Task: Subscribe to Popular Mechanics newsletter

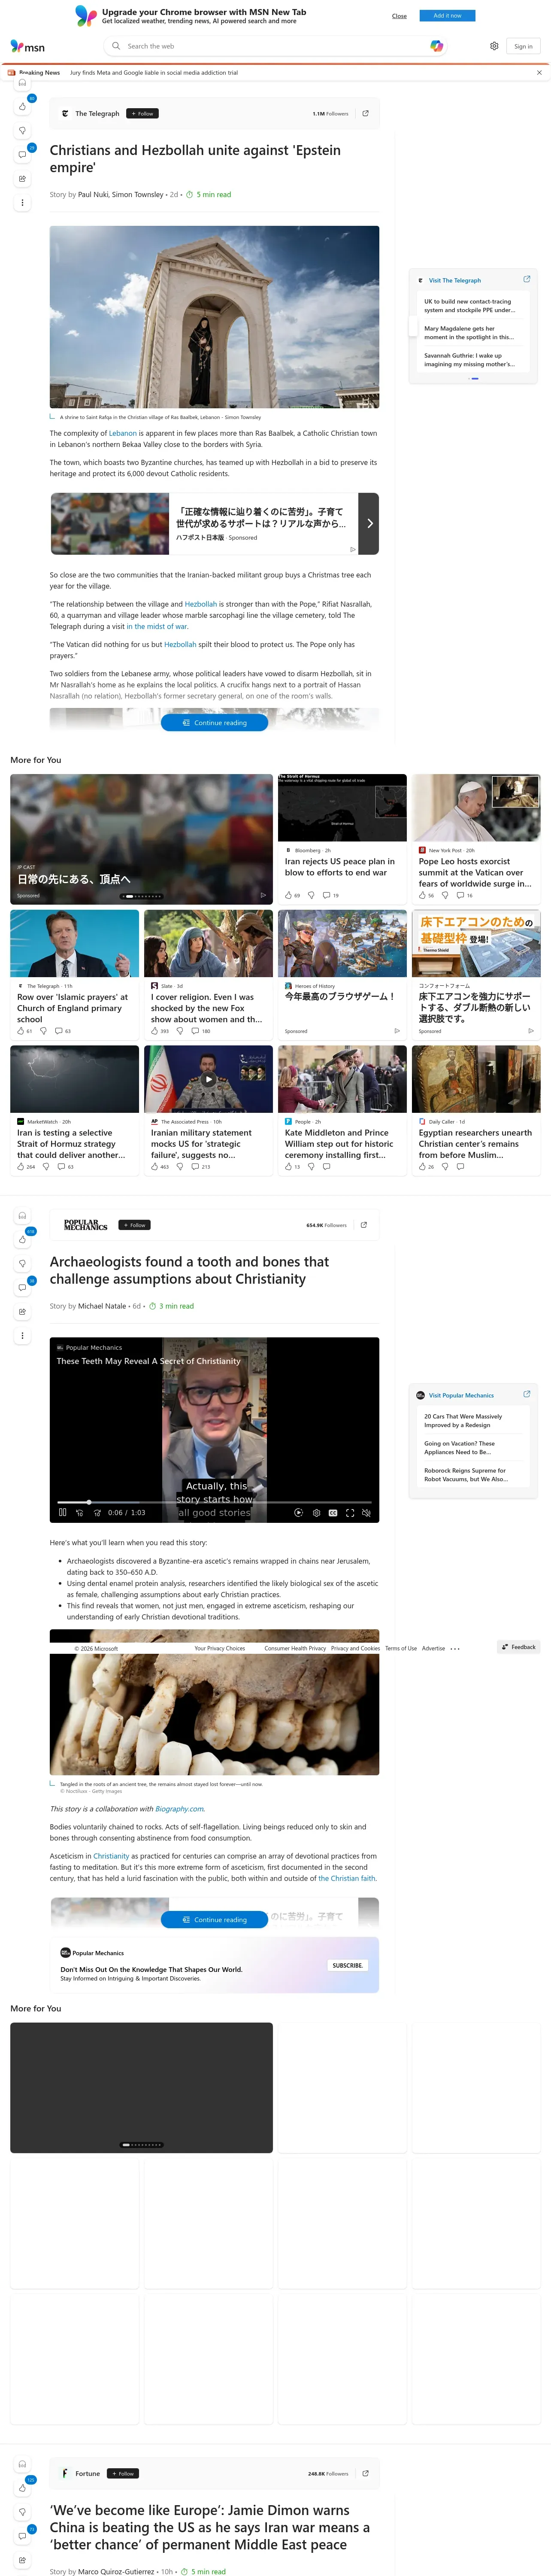Action: [347, 1964]
